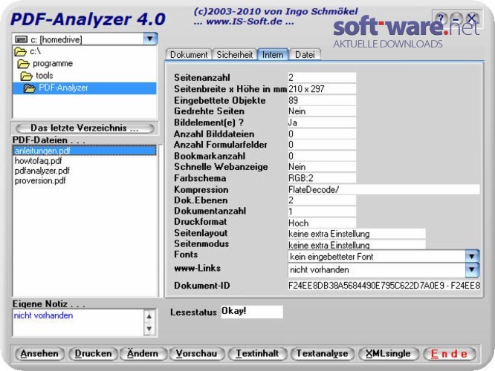Click the Ansehen button

tap(39, 354)
